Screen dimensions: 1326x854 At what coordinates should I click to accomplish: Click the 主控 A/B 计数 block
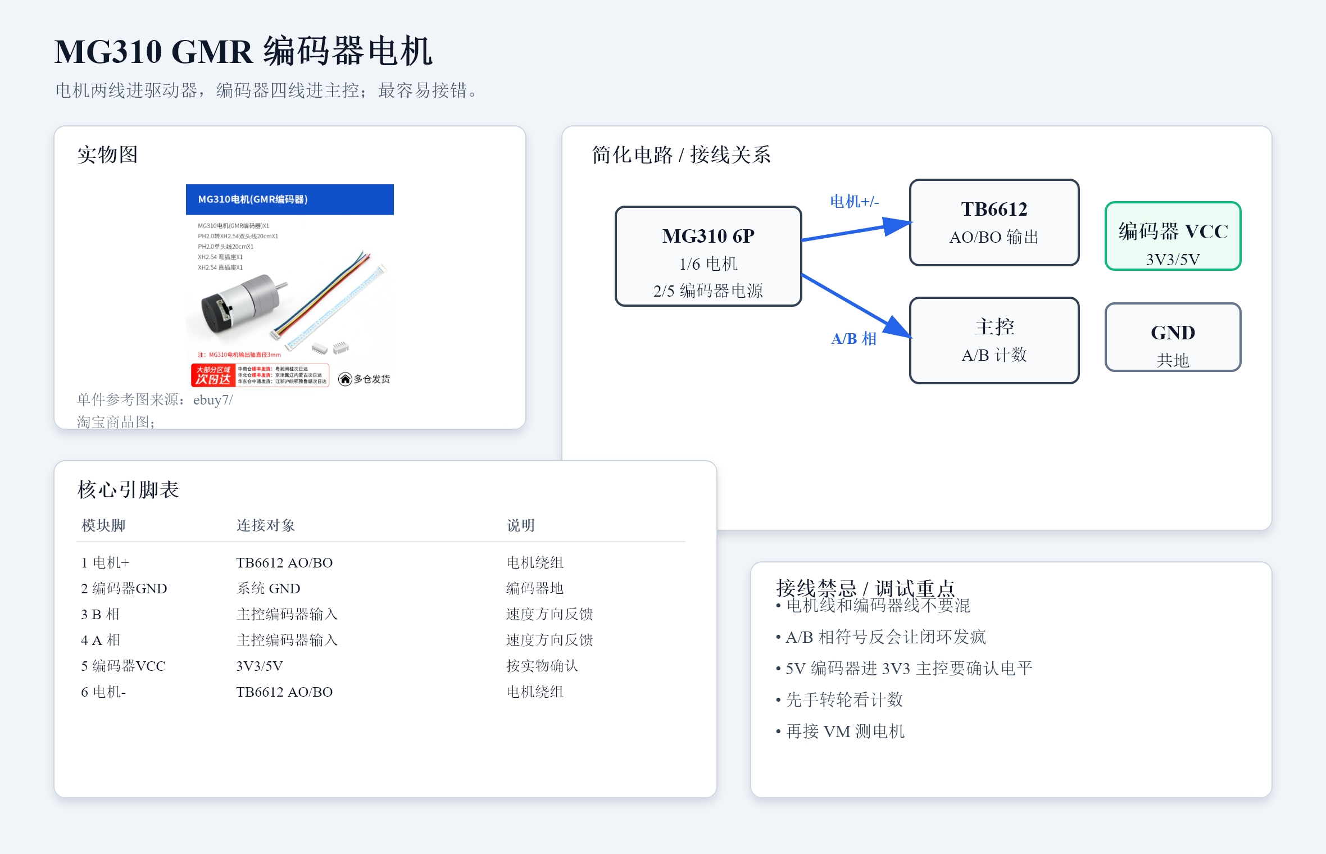pyautogui.click(x=994, y=340)
